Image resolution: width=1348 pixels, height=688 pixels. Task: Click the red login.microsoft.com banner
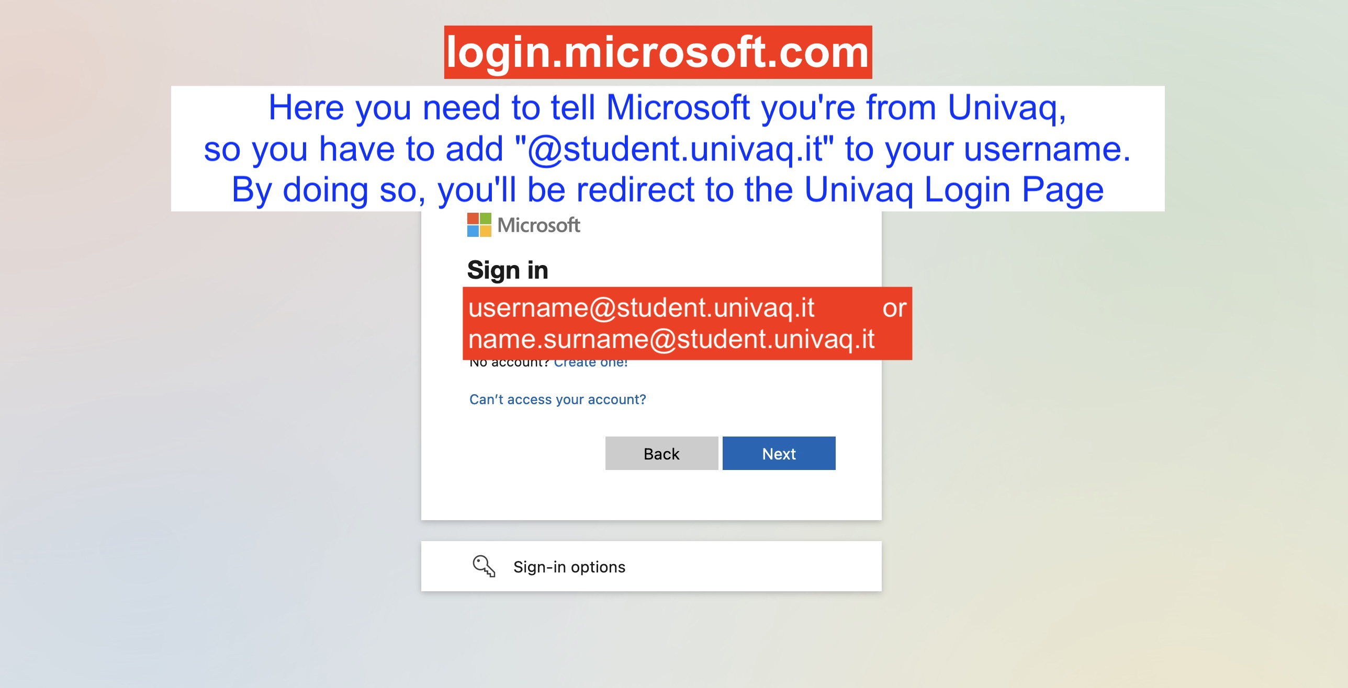(658, 52)
